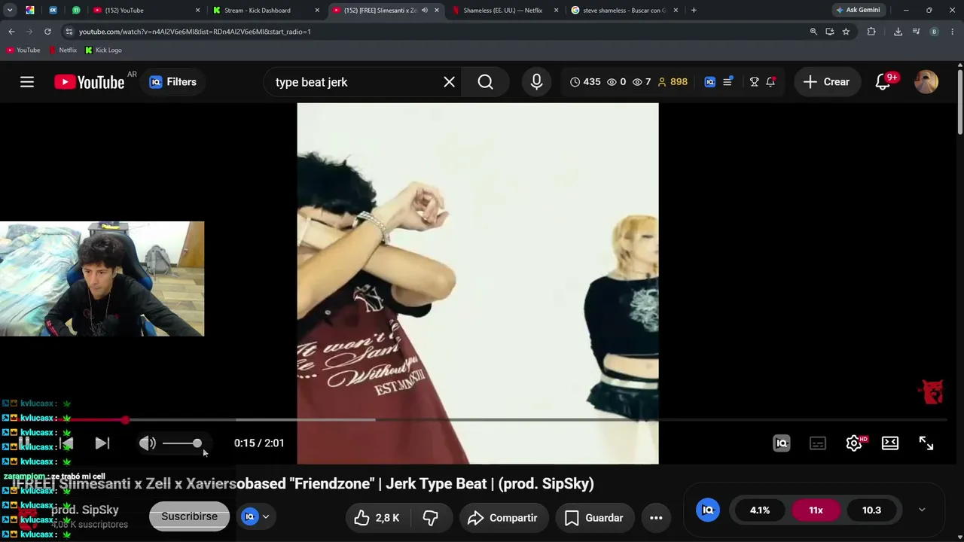Zoom the page with the address bar magnifier
The height and width of the screenshot is (542, 964).
pos(813,32)
